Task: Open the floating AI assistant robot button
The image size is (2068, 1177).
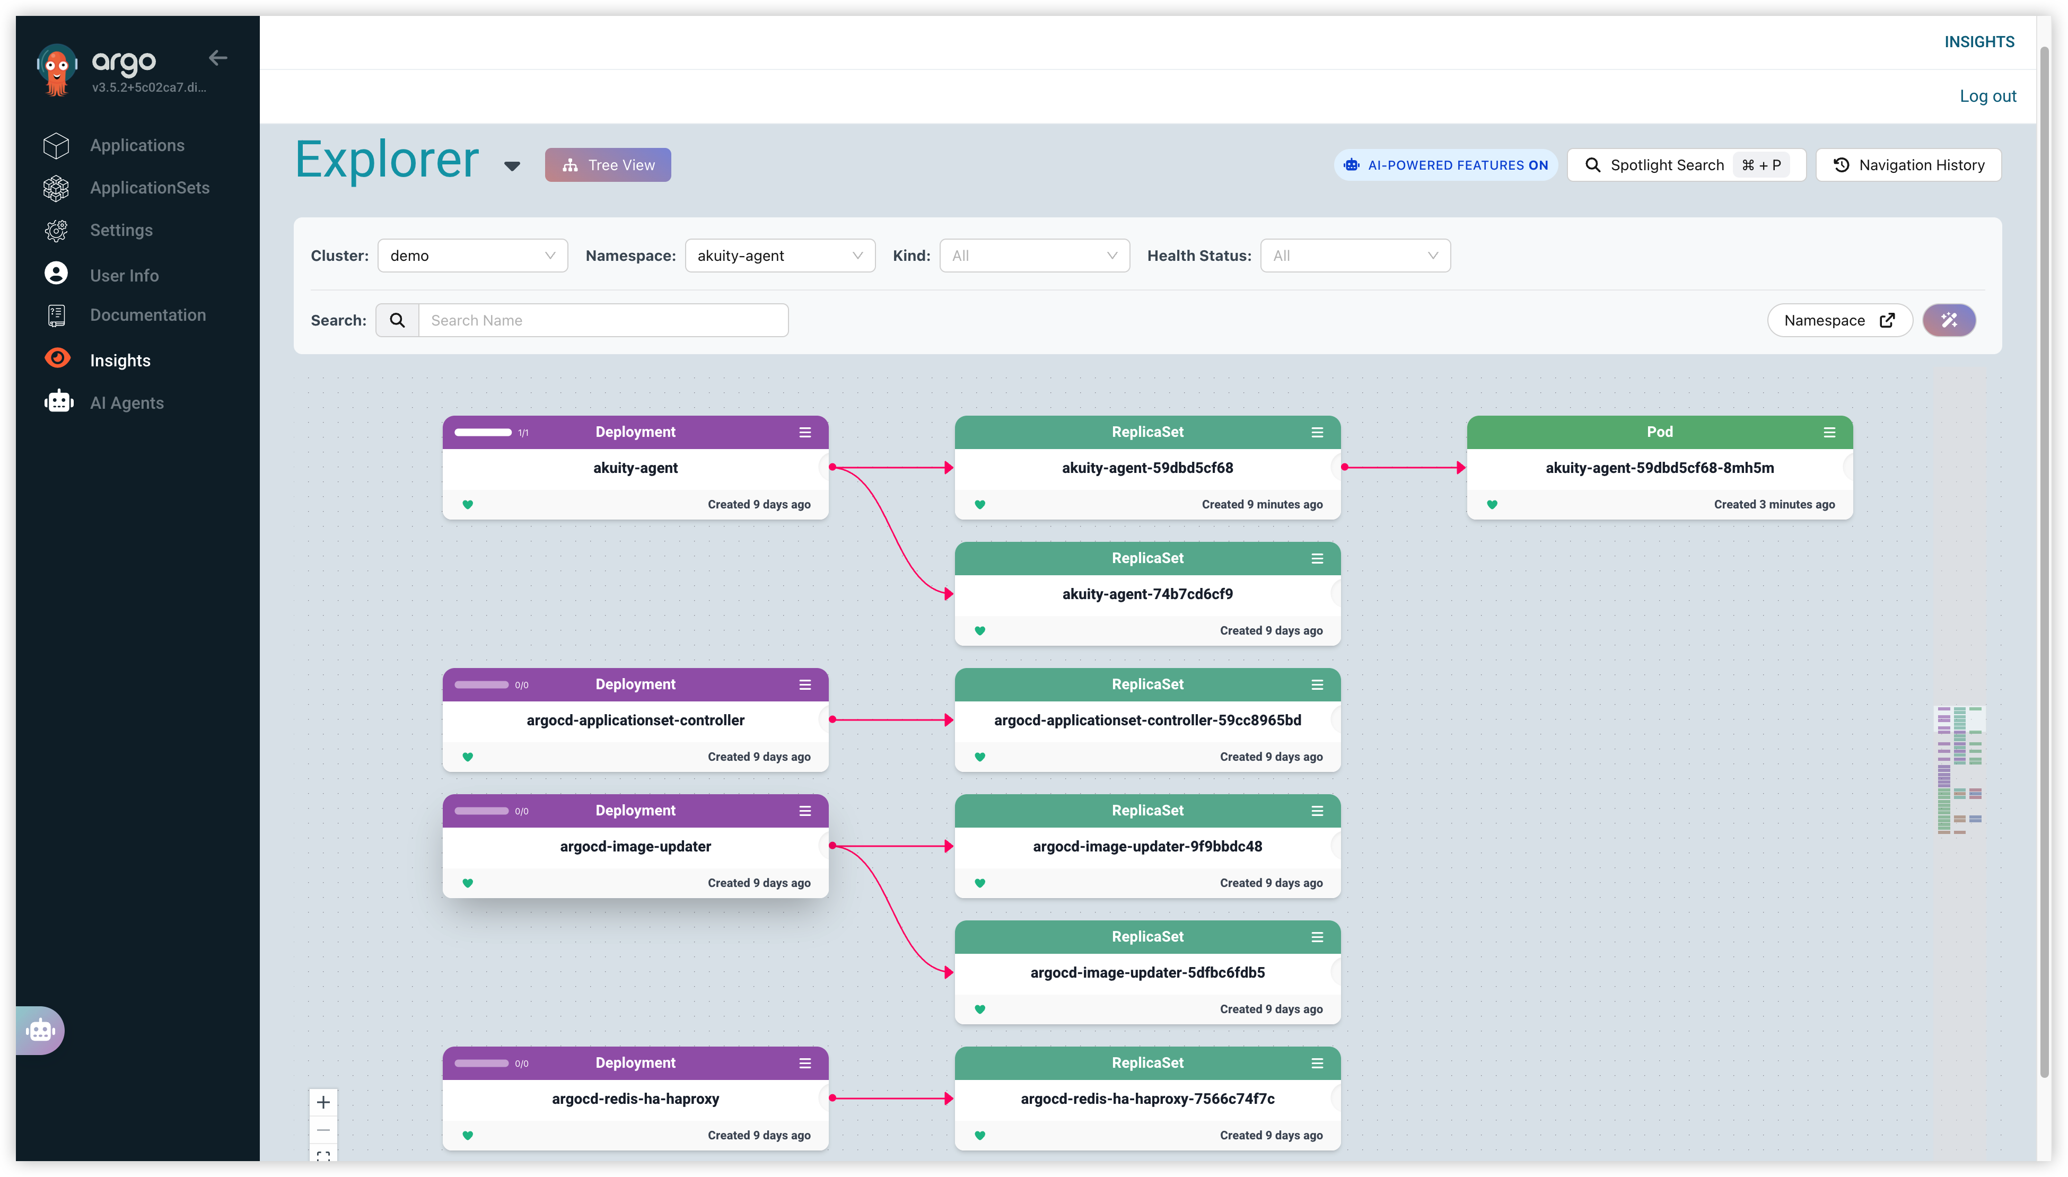Action: pos(40,1030)
